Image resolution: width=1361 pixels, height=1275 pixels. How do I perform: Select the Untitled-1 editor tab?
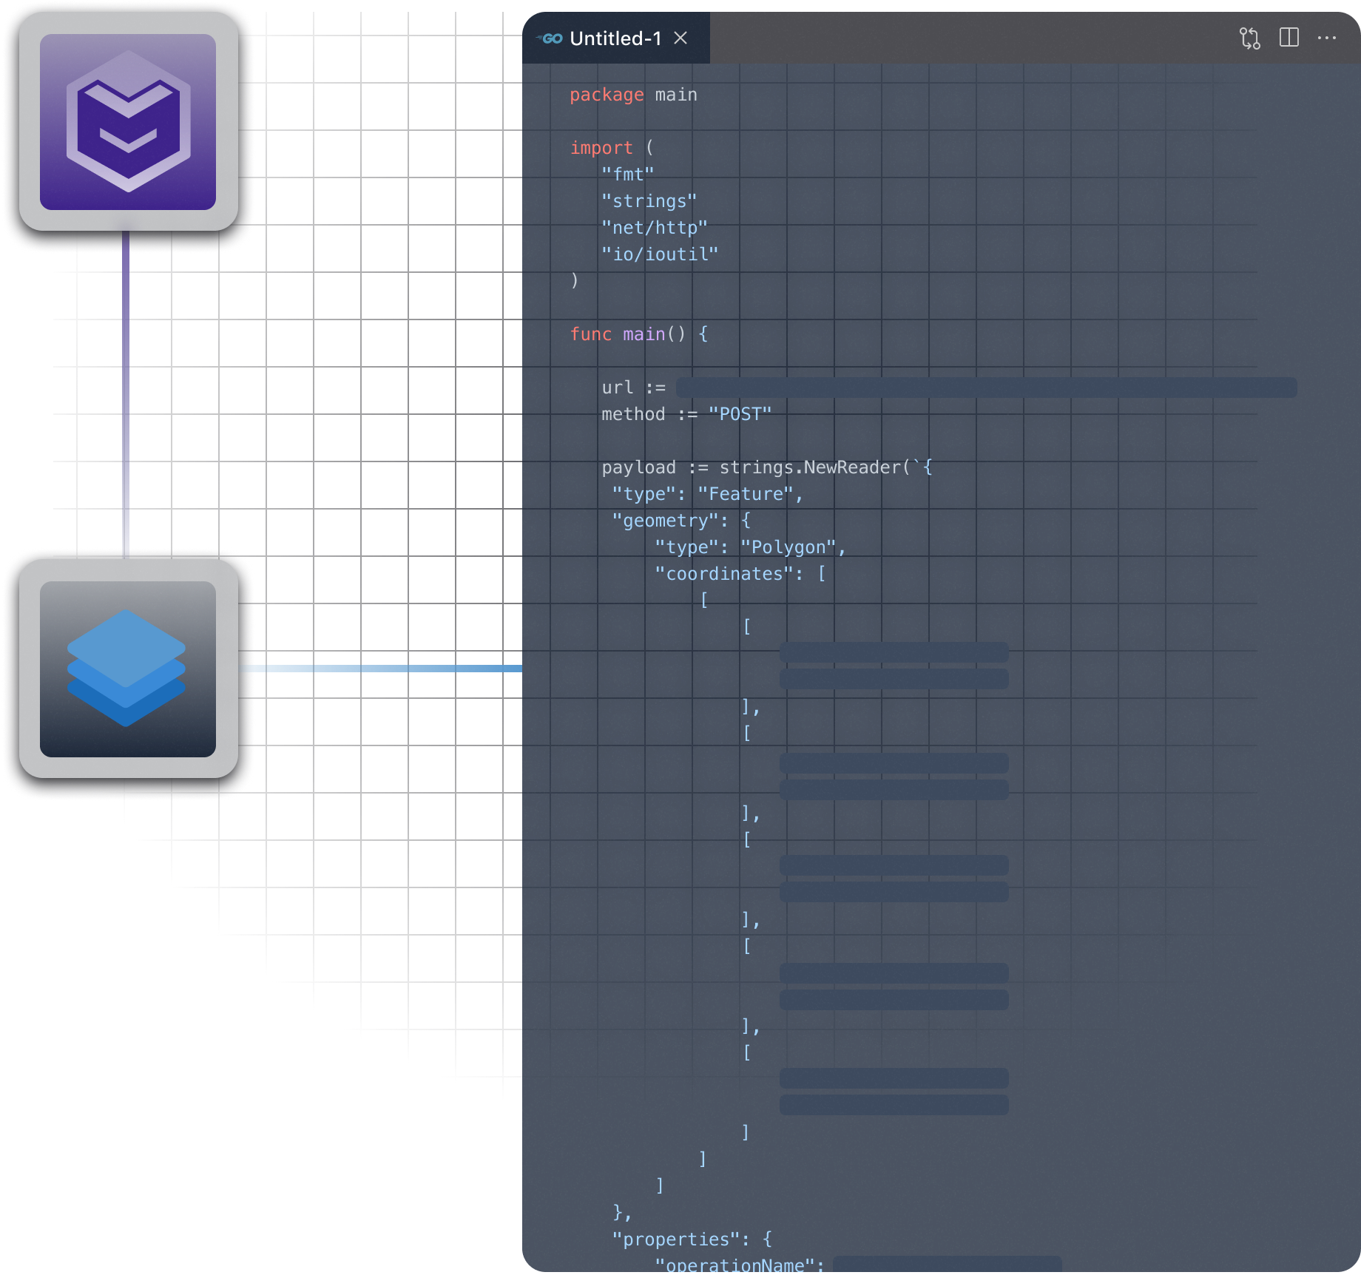615,38
